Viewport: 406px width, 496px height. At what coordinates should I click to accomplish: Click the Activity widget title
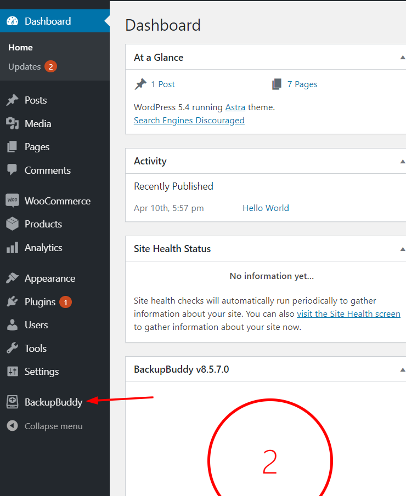150,161
